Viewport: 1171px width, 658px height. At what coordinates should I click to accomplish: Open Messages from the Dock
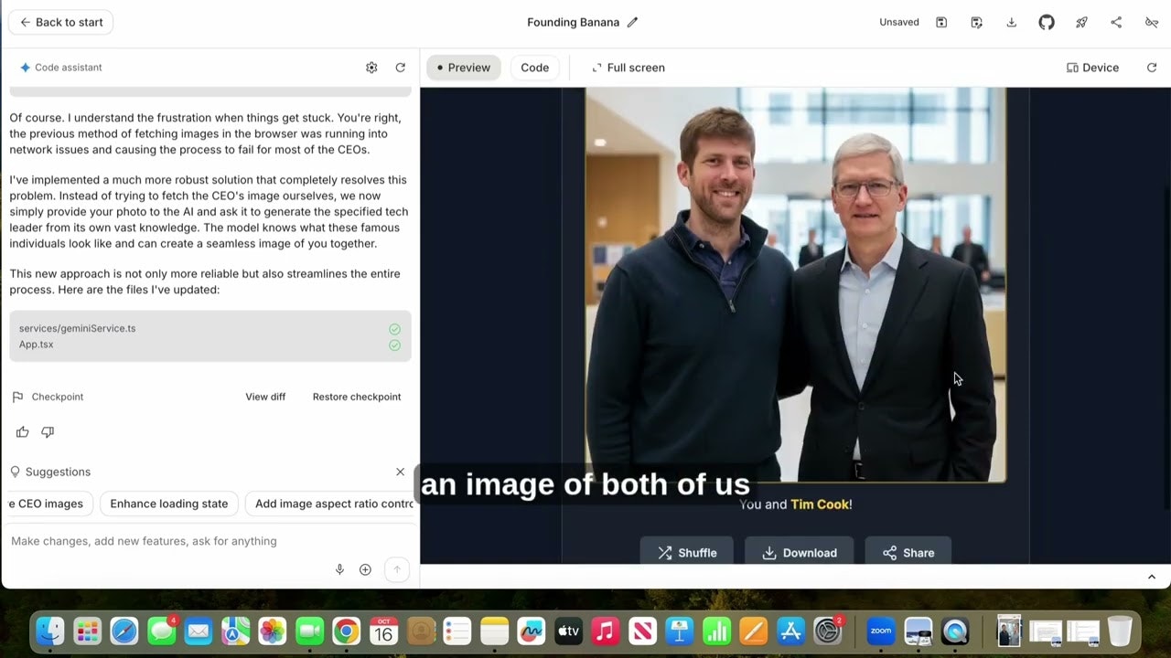coord(162,631)
